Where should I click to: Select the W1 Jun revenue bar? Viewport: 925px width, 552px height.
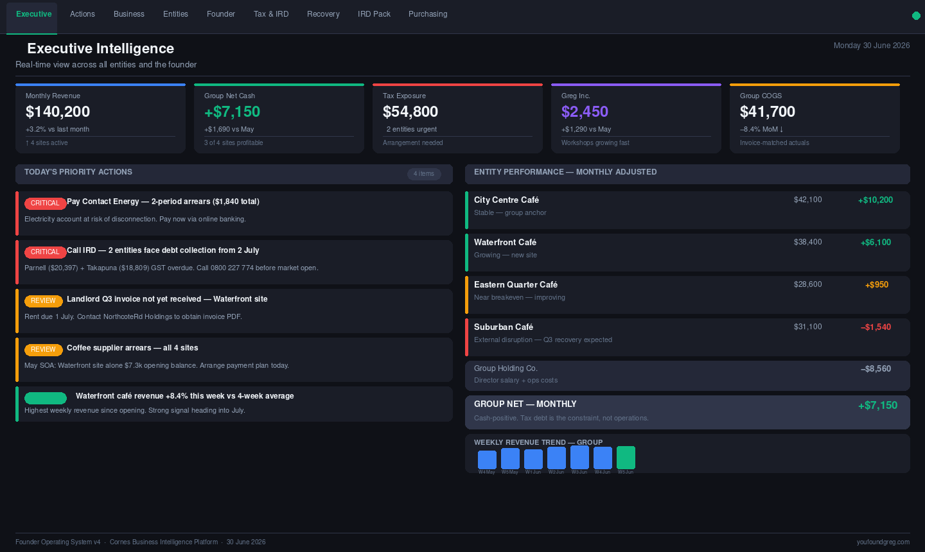(533, 459)
